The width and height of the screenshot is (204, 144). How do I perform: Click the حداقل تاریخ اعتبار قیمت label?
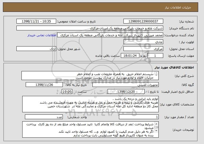point(178,92)
